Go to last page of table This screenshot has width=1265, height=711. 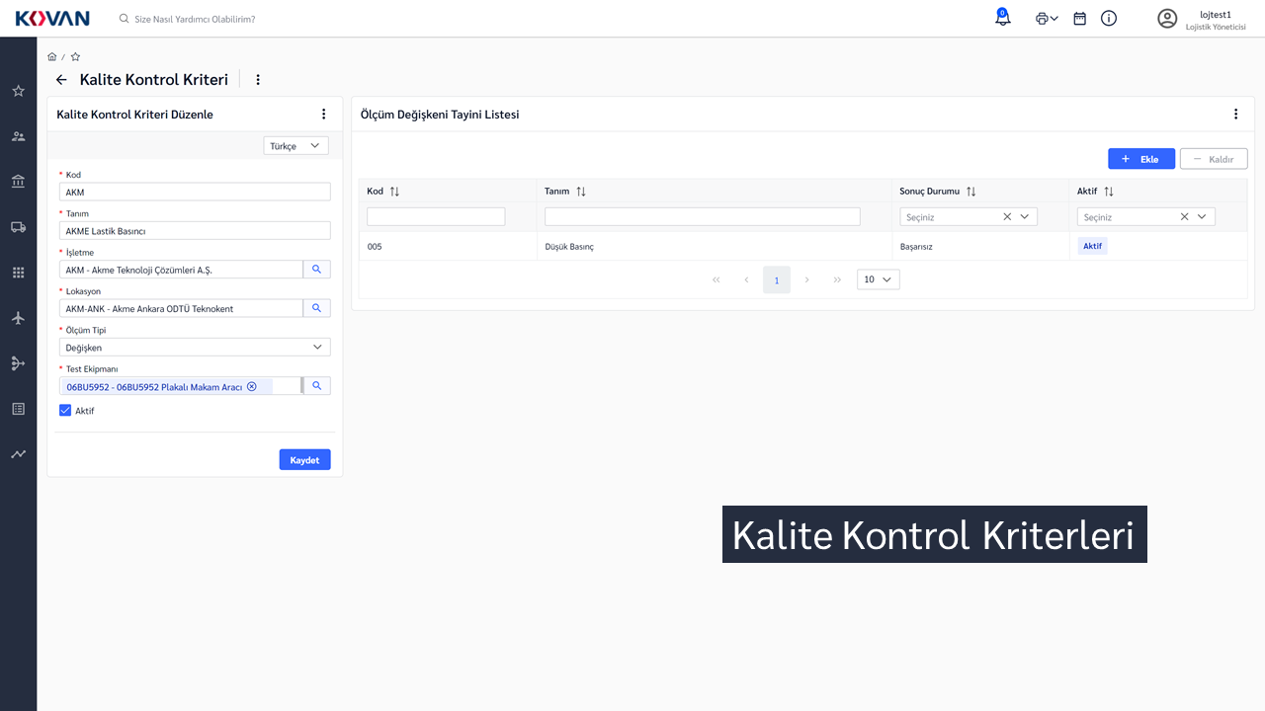tap(837, 280)
